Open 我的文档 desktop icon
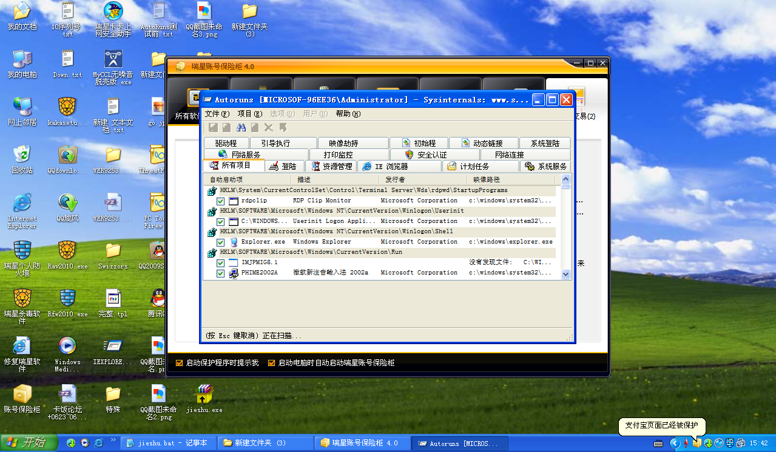The height and width of the screenshot is (452, 776). coord(22,16)
